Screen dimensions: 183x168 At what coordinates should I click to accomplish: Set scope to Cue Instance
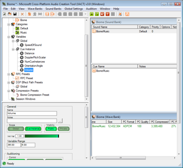[33, 129]
